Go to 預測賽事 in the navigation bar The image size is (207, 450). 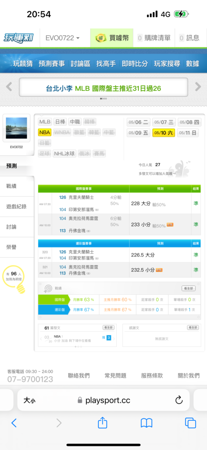point(52,63)
